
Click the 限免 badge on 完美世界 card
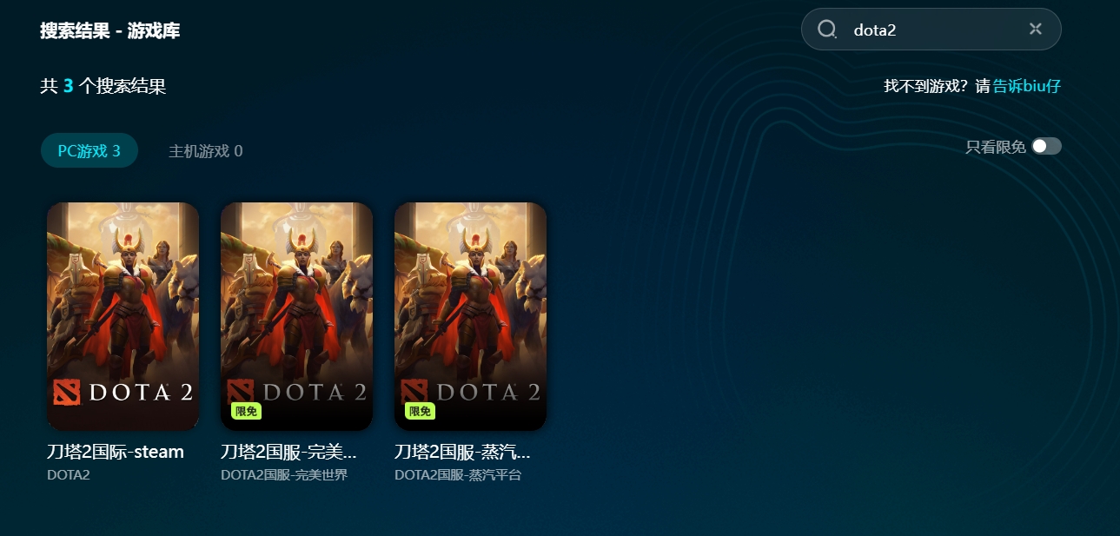(x=246, y=411)
